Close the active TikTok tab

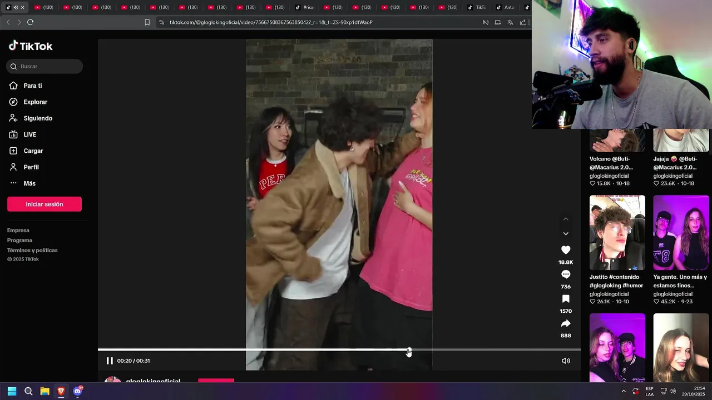[x=22, y=7]
